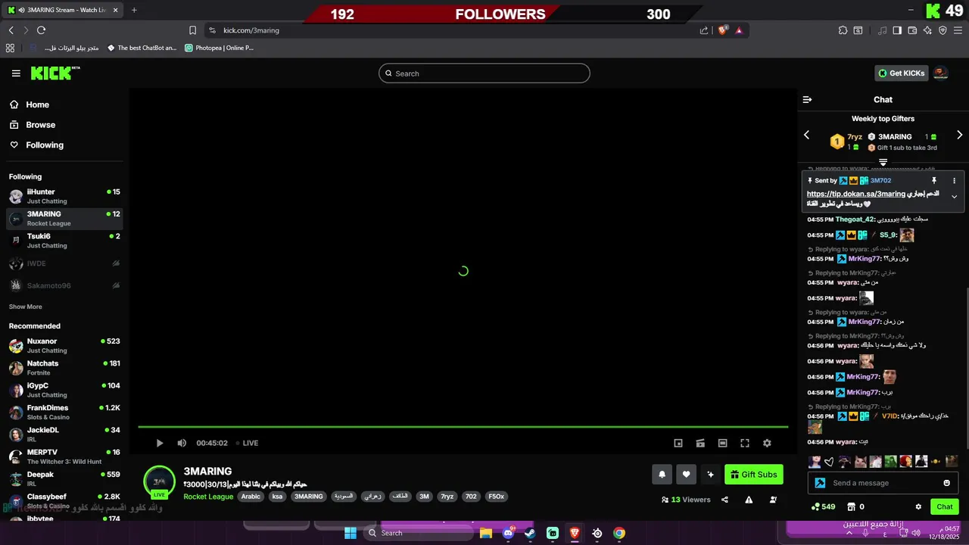
Task: Open Nuxanor recommended channel
Action: tap(64, 345)
